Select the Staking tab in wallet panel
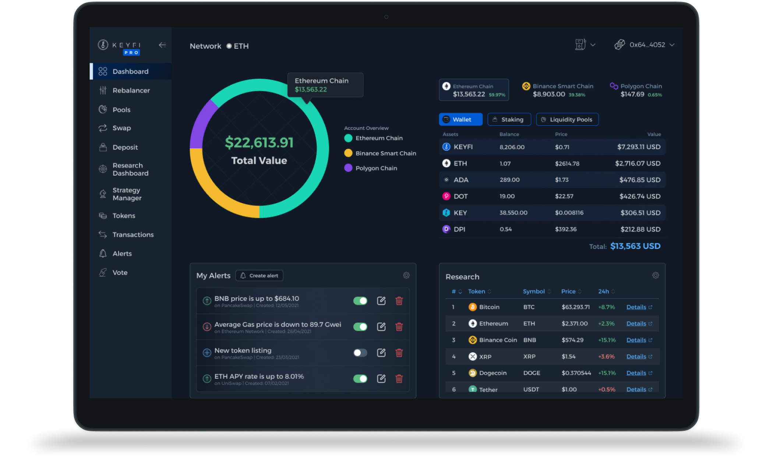Screen dimensions: 773x458 508,119
